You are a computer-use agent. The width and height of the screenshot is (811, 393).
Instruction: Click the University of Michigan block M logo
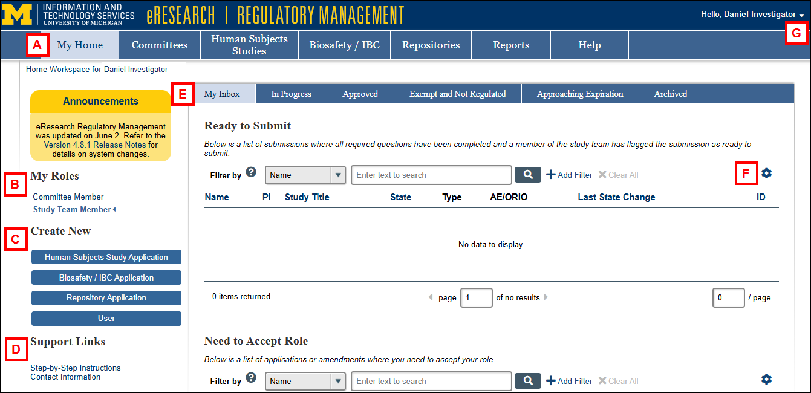click(18, 14)
